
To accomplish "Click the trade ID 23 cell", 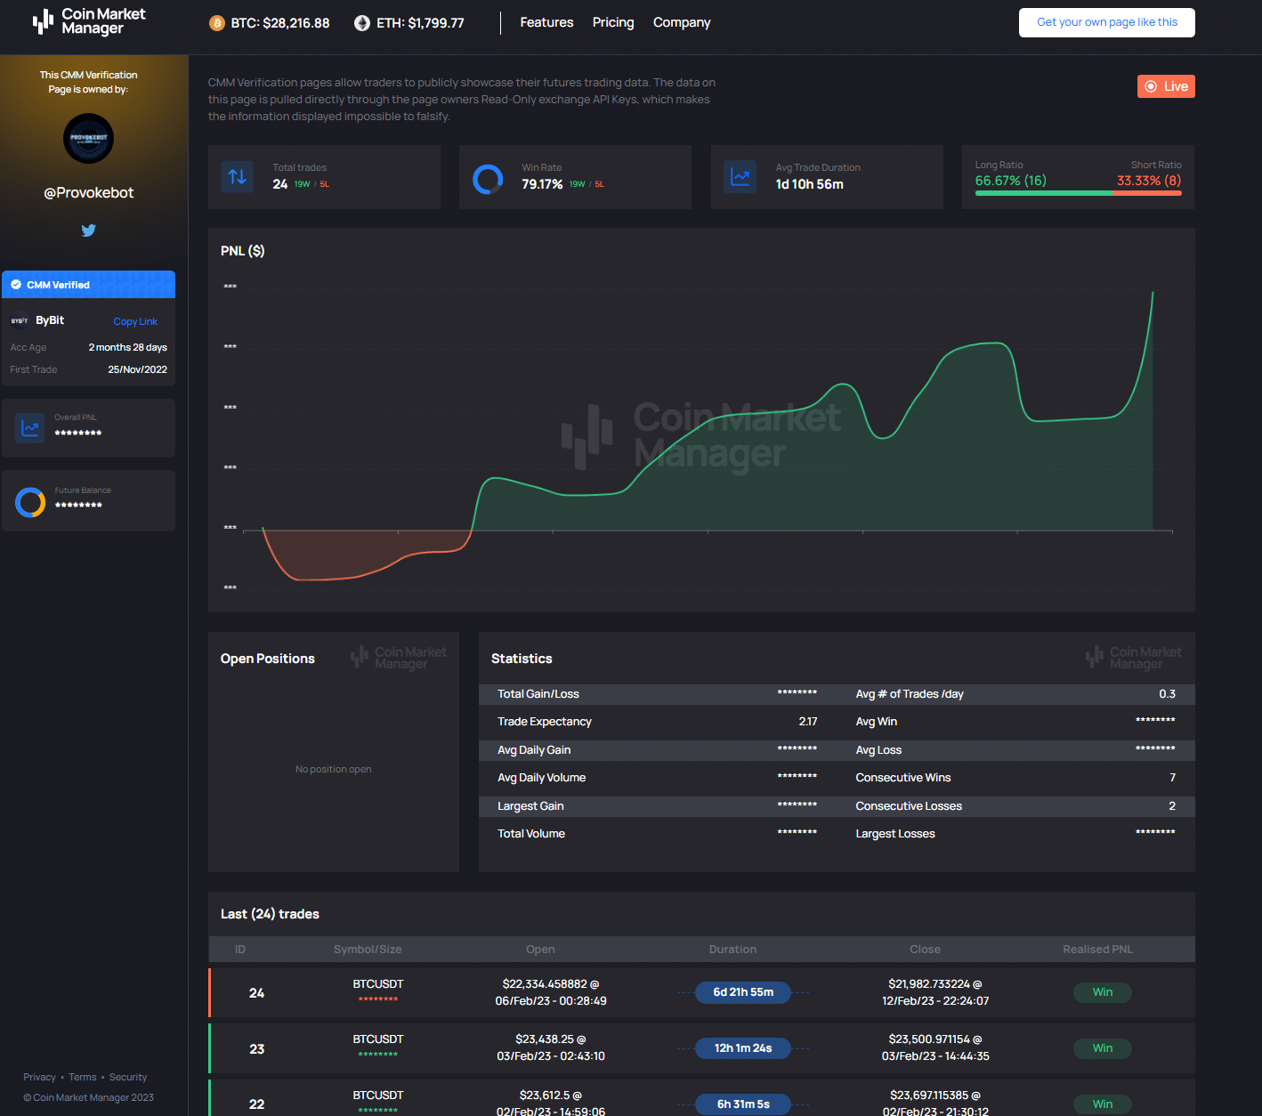I will point(256,1049).
